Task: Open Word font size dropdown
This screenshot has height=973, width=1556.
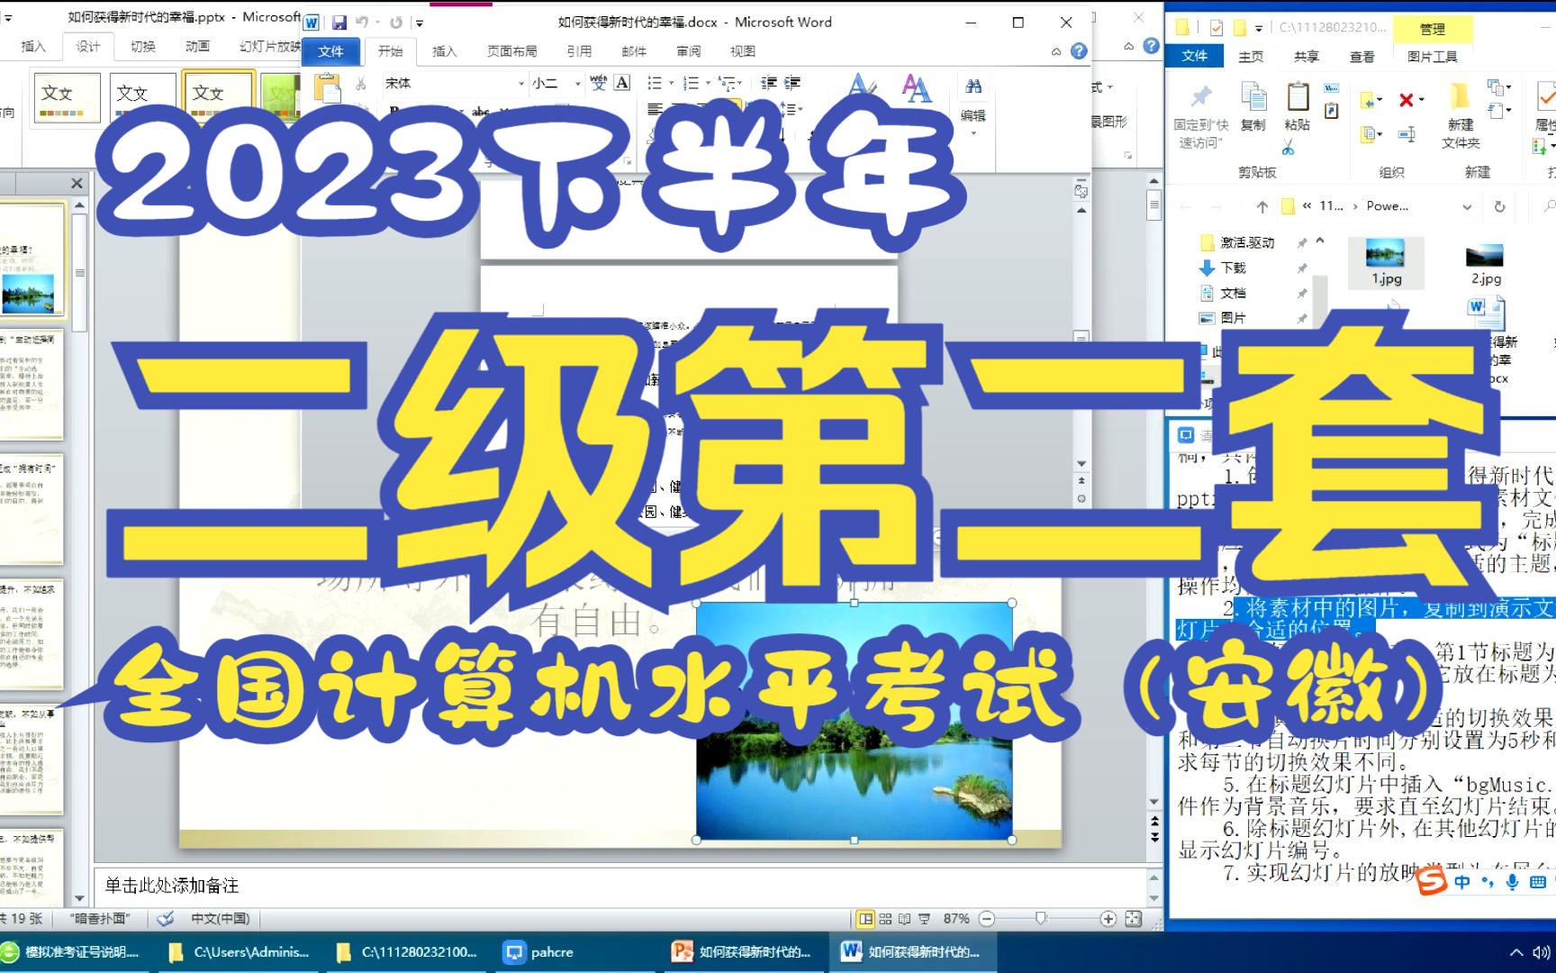Action: [x=578, y=83]
